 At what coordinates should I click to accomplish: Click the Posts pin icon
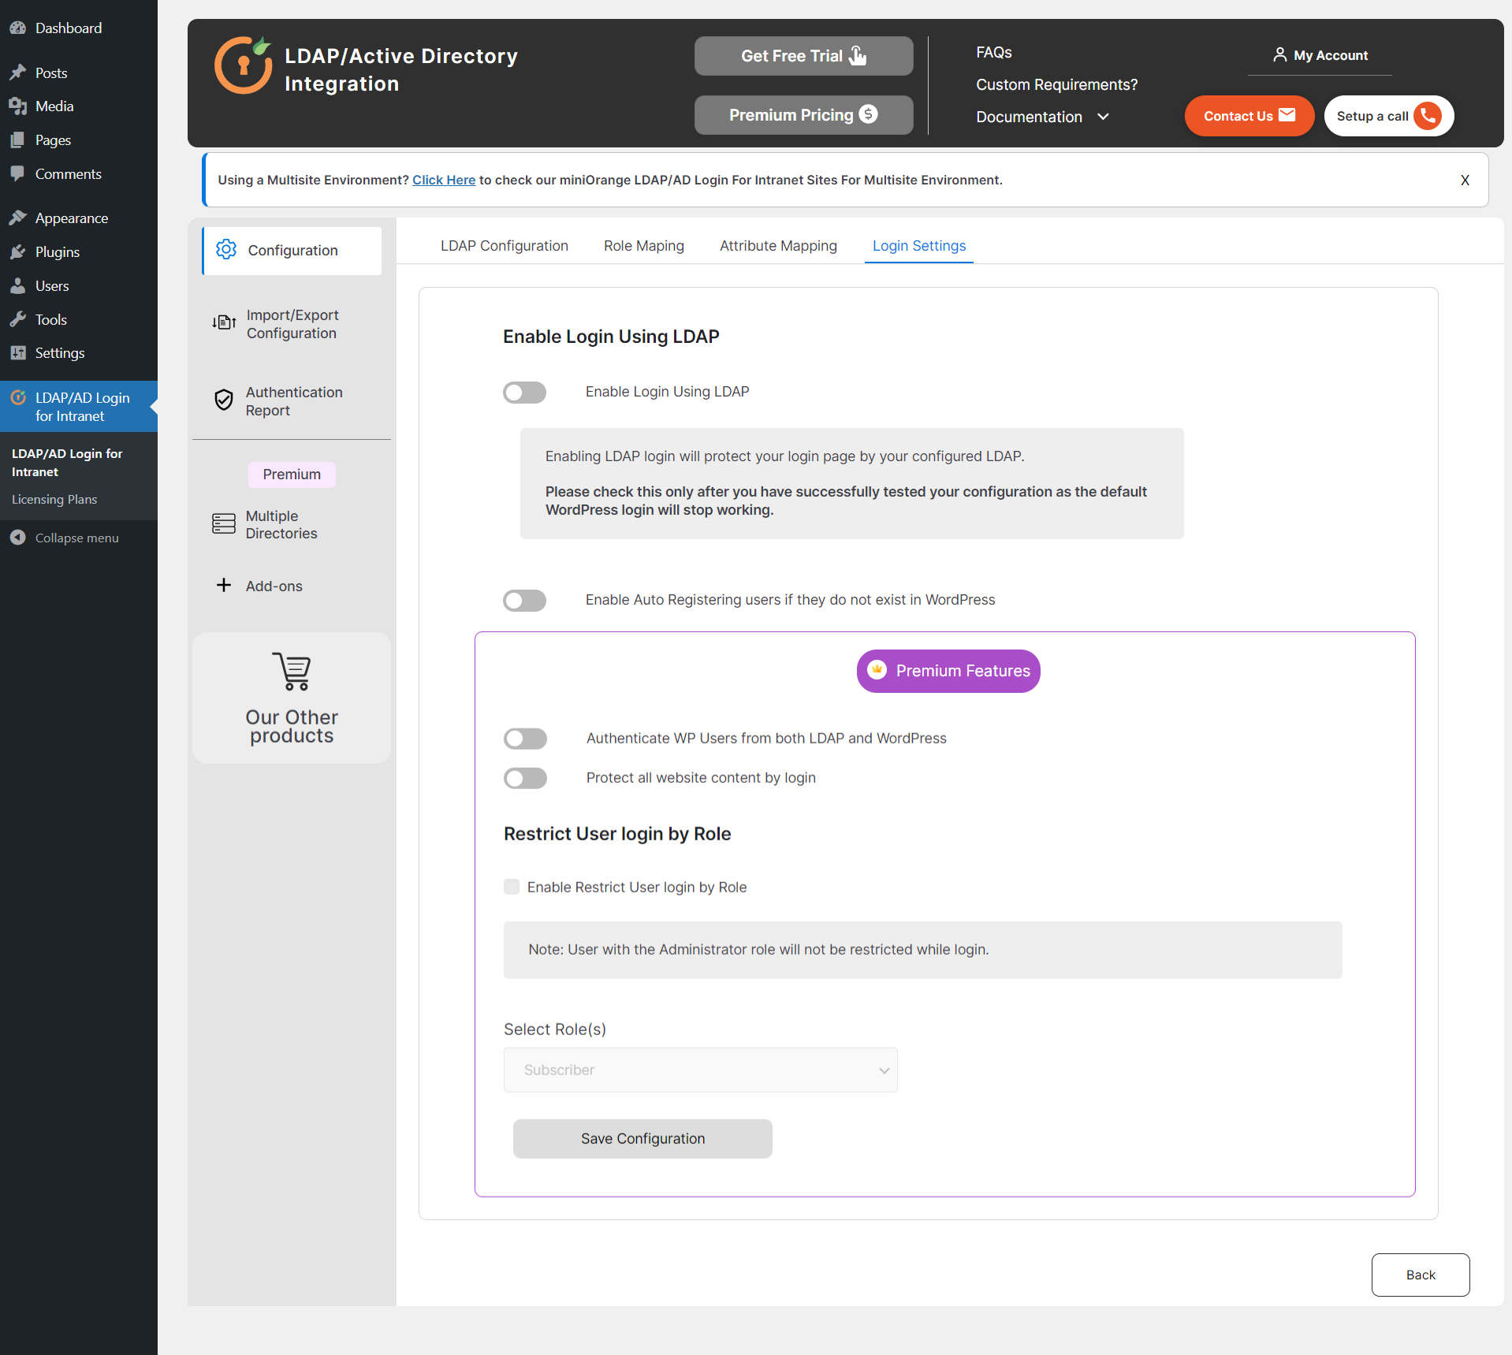click(x=17, y=73)
